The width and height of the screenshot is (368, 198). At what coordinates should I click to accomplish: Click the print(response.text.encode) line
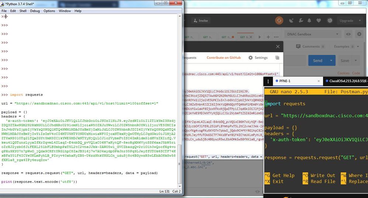click(x=39, y=181)
